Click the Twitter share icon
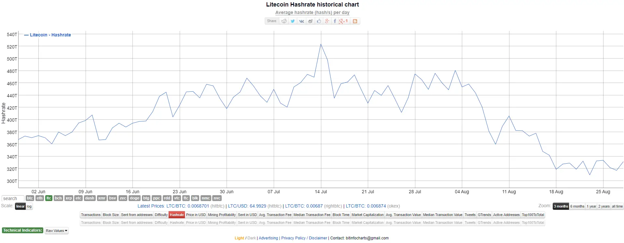The image size is (624, 243). 293,21
